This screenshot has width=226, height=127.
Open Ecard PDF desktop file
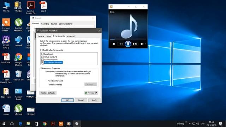coord(43,7)
